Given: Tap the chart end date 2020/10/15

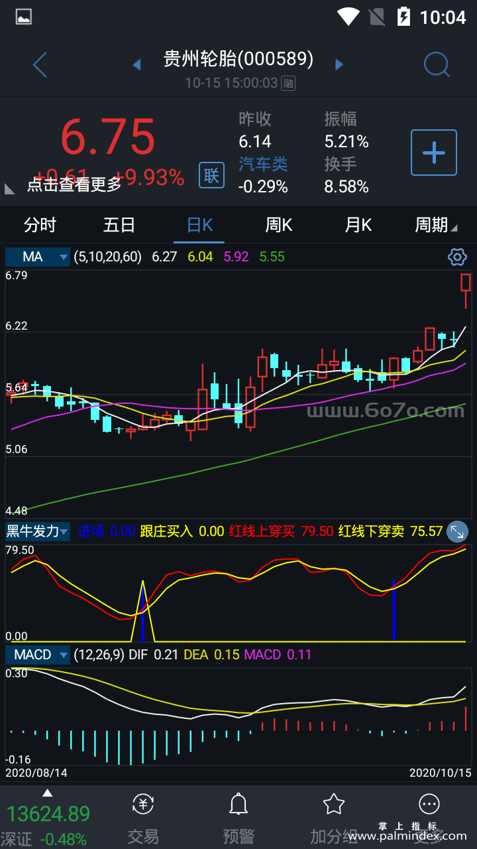Looking at the screenshot, I should point(440,773).
